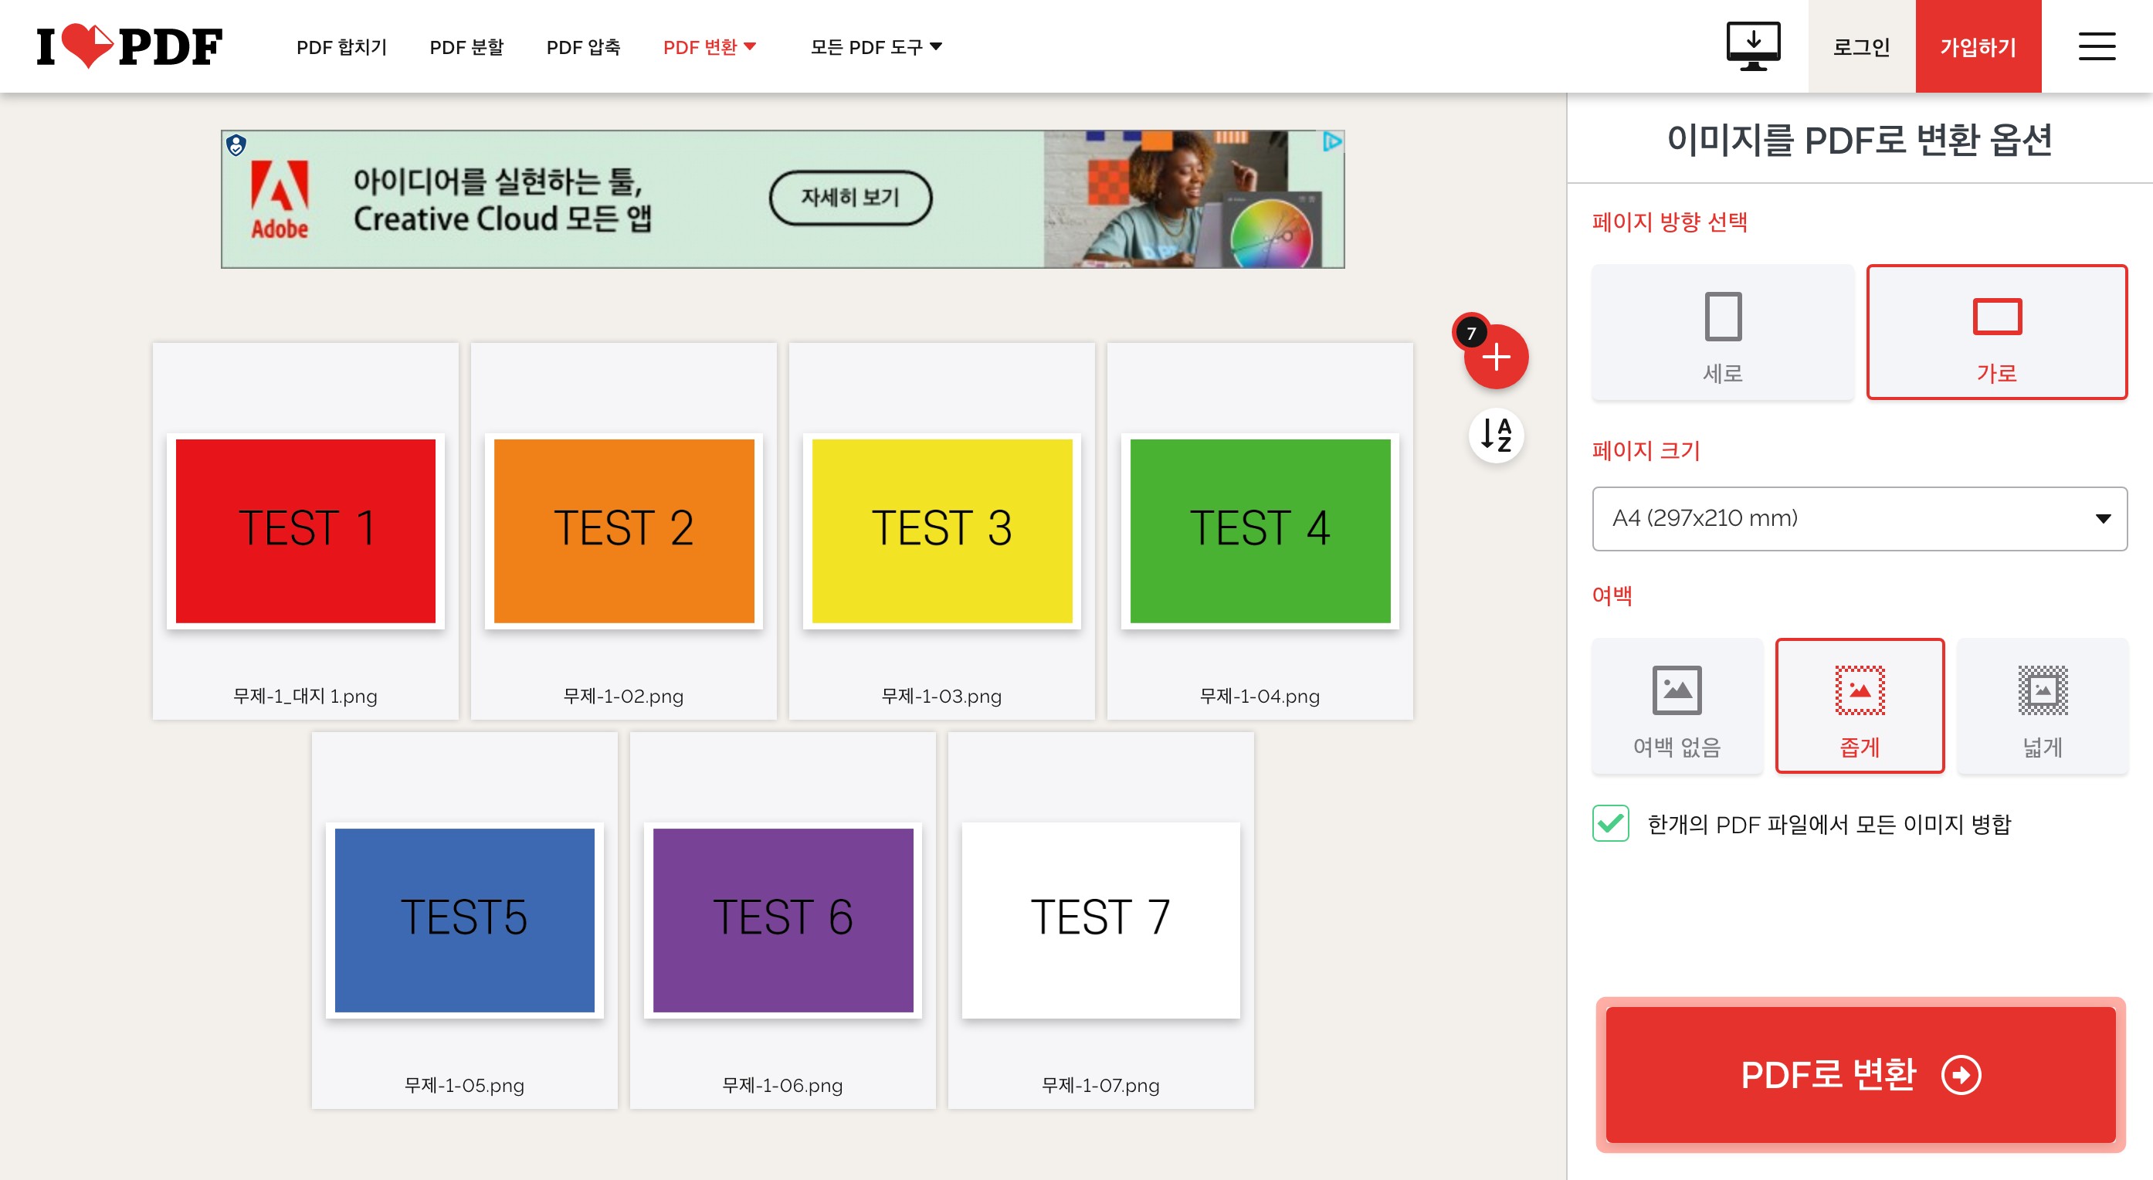Screen dimensions: 2153x1180
Task: Click the A-Z sort order icon
Action: 1496,435
